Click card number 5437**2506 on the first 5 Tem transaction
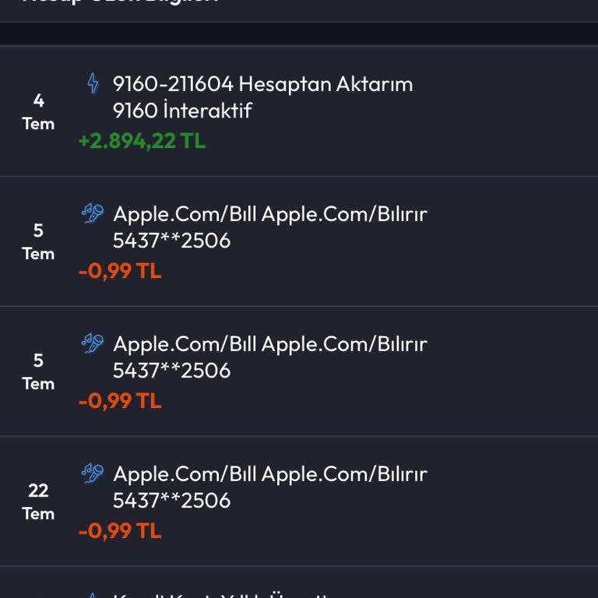Screen dimensions: 598x598 coord(171,240)
